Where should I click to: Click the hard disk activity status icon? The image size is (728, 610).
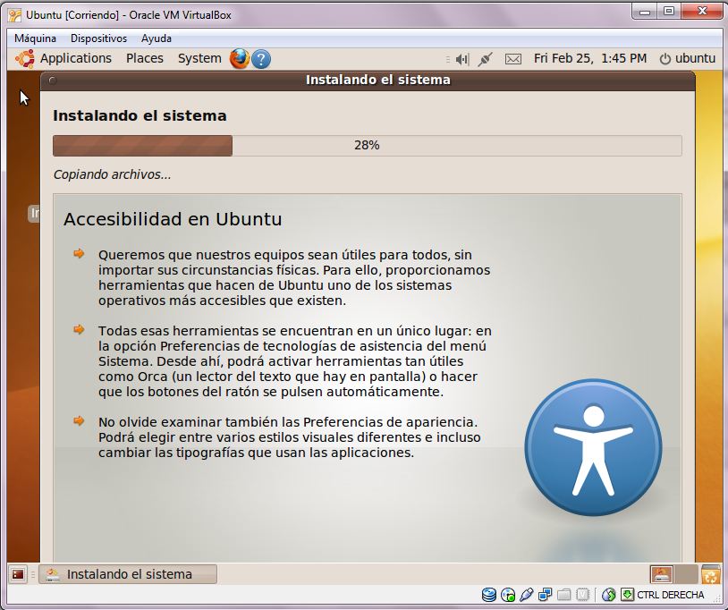click(489, 595)
